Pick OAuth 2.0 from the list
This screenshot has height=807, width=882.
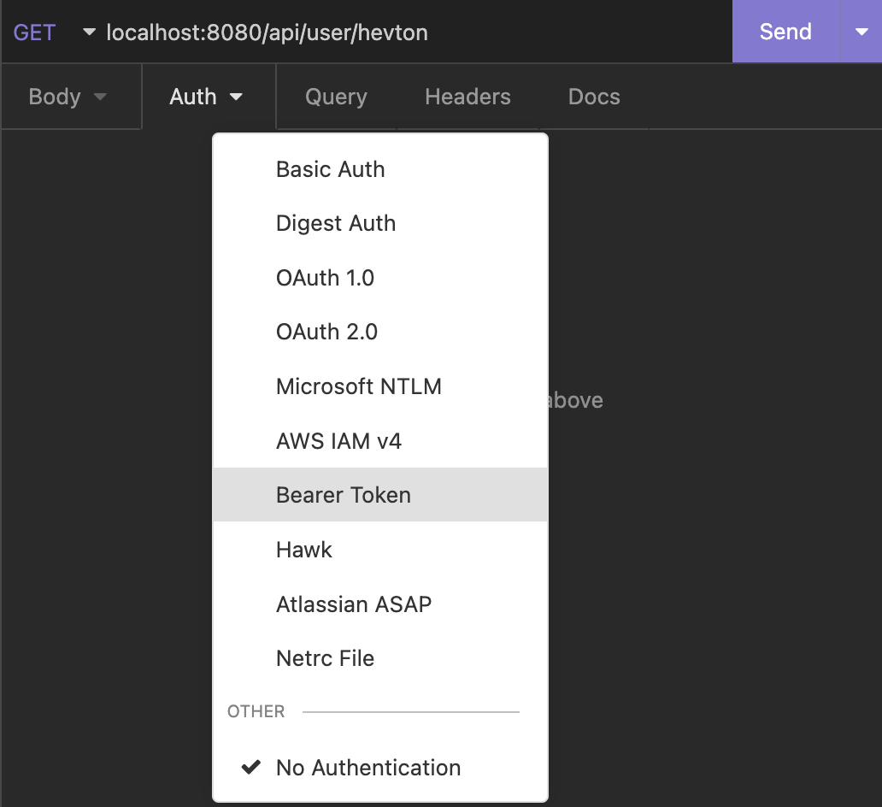click(x=326, y=332)
